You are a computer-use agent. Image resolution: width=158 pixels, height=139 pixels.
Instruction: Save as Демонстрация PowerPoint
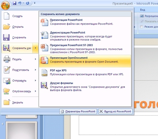(85, 36)
